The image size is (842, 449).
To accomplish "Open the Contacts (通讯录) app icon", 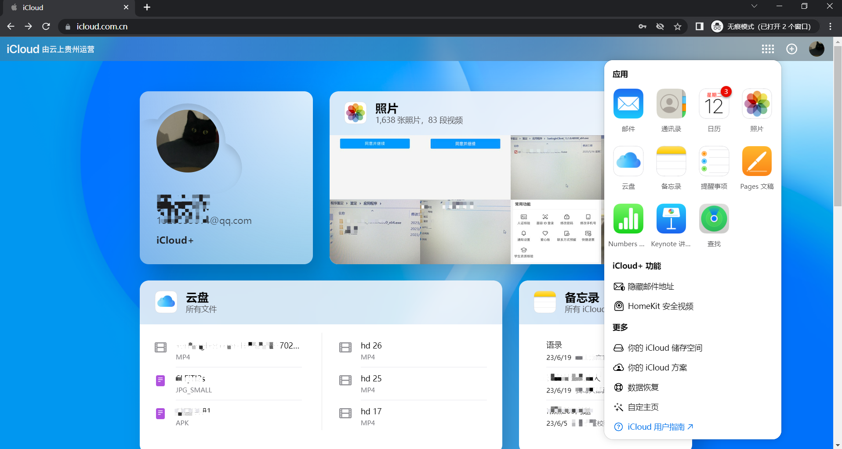I will click(671, 104).
